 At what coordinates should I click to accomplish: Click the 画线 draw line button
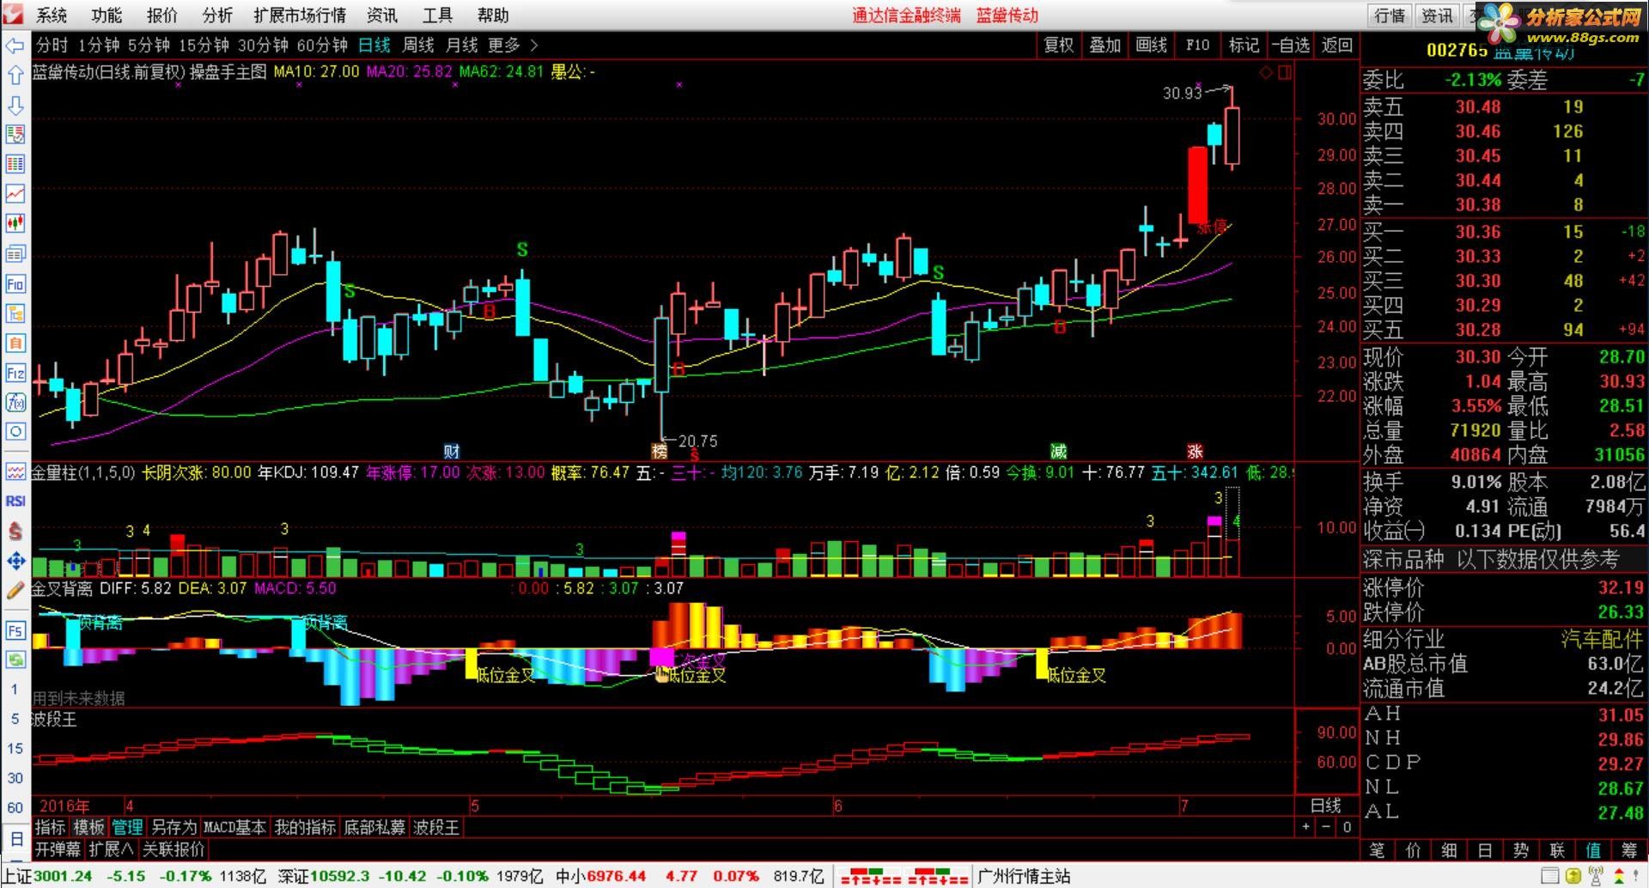click(1151, 46)
